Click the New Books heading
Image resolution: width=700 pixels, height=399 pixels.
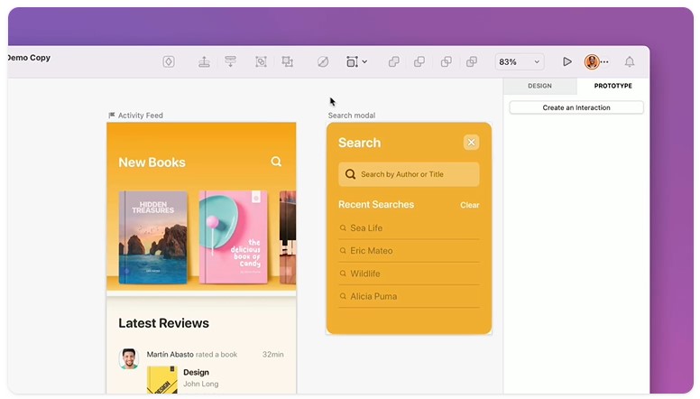(152, 162)
